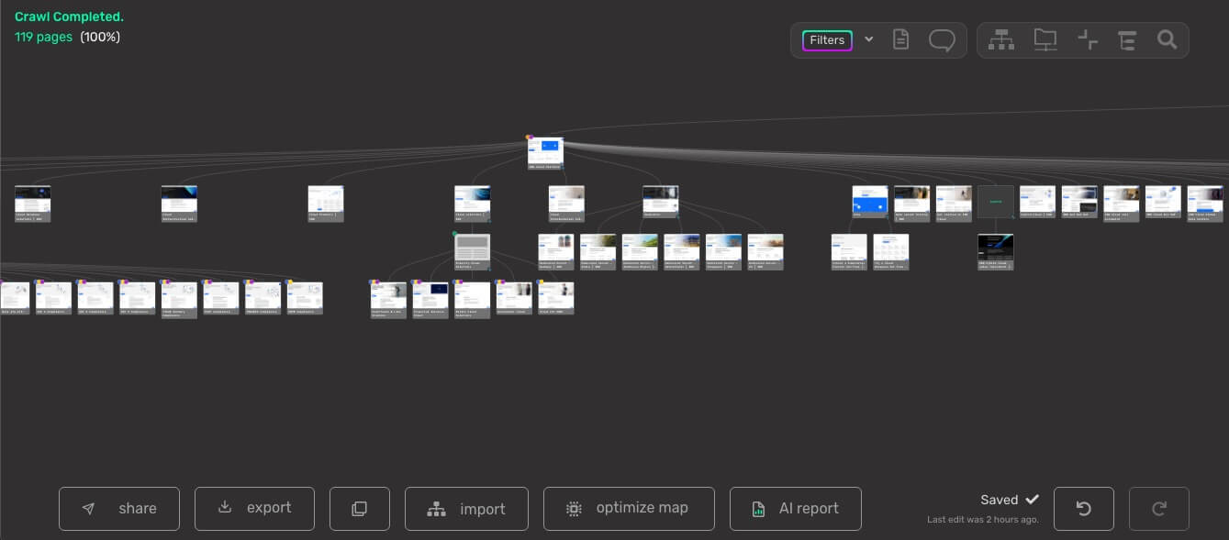
Task: Switch to the indented outline list view
Action: click(1127, 40)
